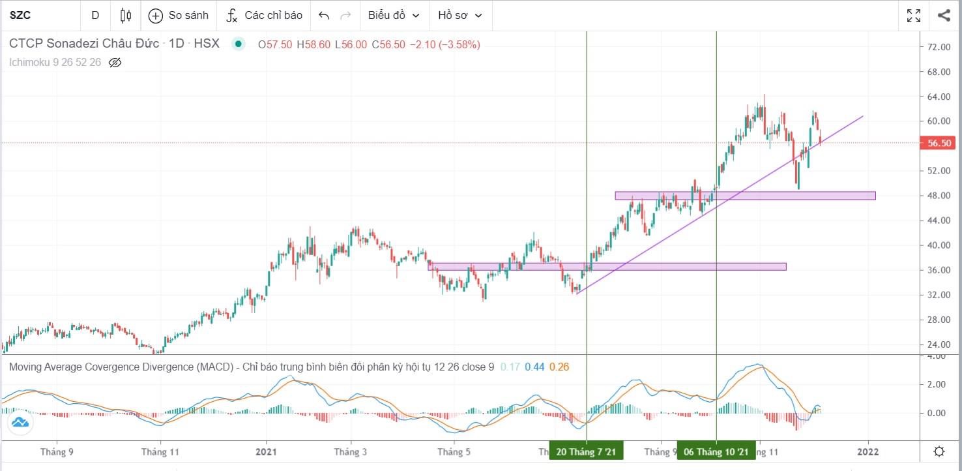
Task: Open the candlestick chart style selector
Action: click(126, 15)
